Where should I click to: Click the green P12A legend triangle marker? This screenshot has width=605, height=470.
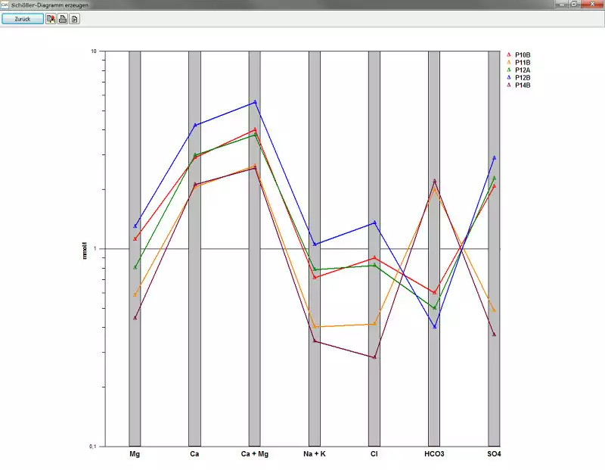coord(508,70)
